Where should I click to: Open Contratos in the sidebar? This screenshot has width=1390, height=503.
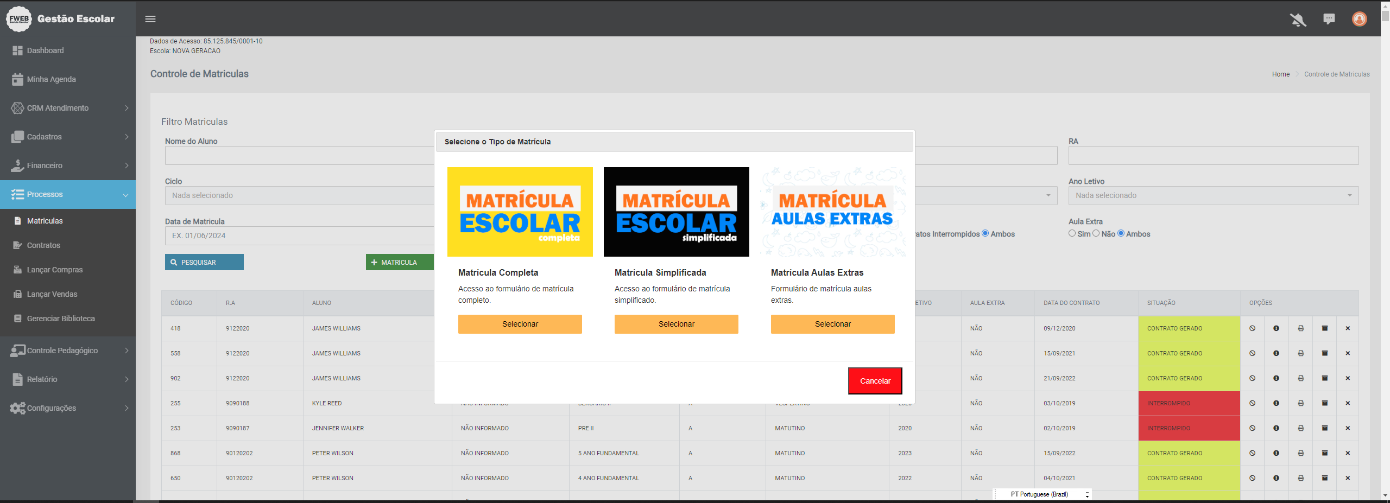click(43, 245)
